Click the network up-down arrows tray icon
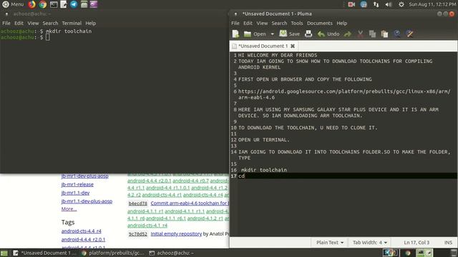The height and width of the screenshot is (257, 458). point(376,4)
